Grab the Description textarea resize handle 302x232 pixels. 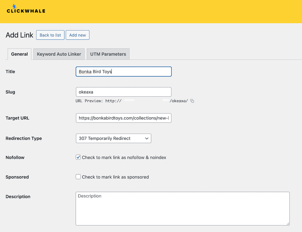click(x=288, y=223)
